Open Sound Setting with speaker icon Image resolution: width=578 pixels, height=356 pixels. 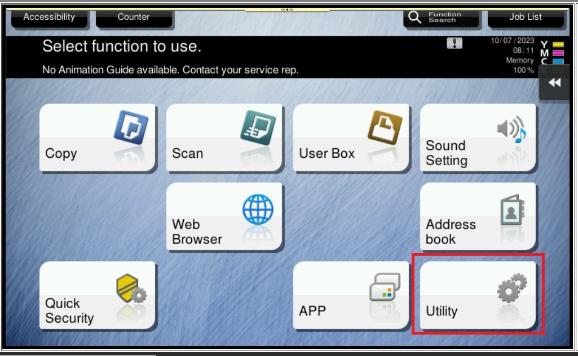[x=478, y=138]
